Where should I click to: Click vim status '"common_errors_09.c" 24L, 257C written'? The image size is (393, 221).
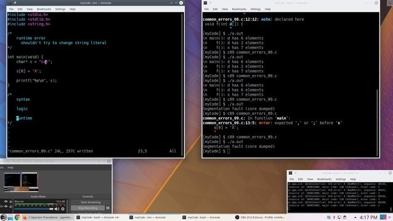click(x=50, y=151)
